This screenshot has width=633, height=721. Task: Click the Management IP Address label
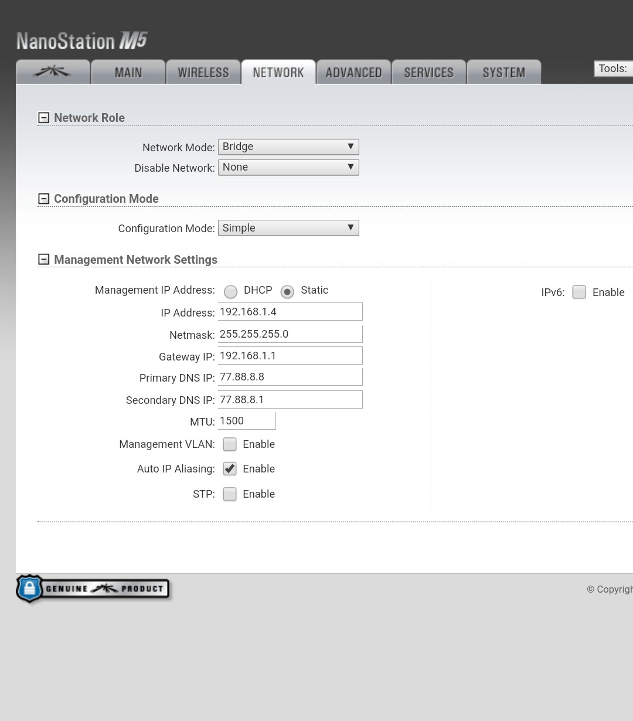[x=155, y=290]
